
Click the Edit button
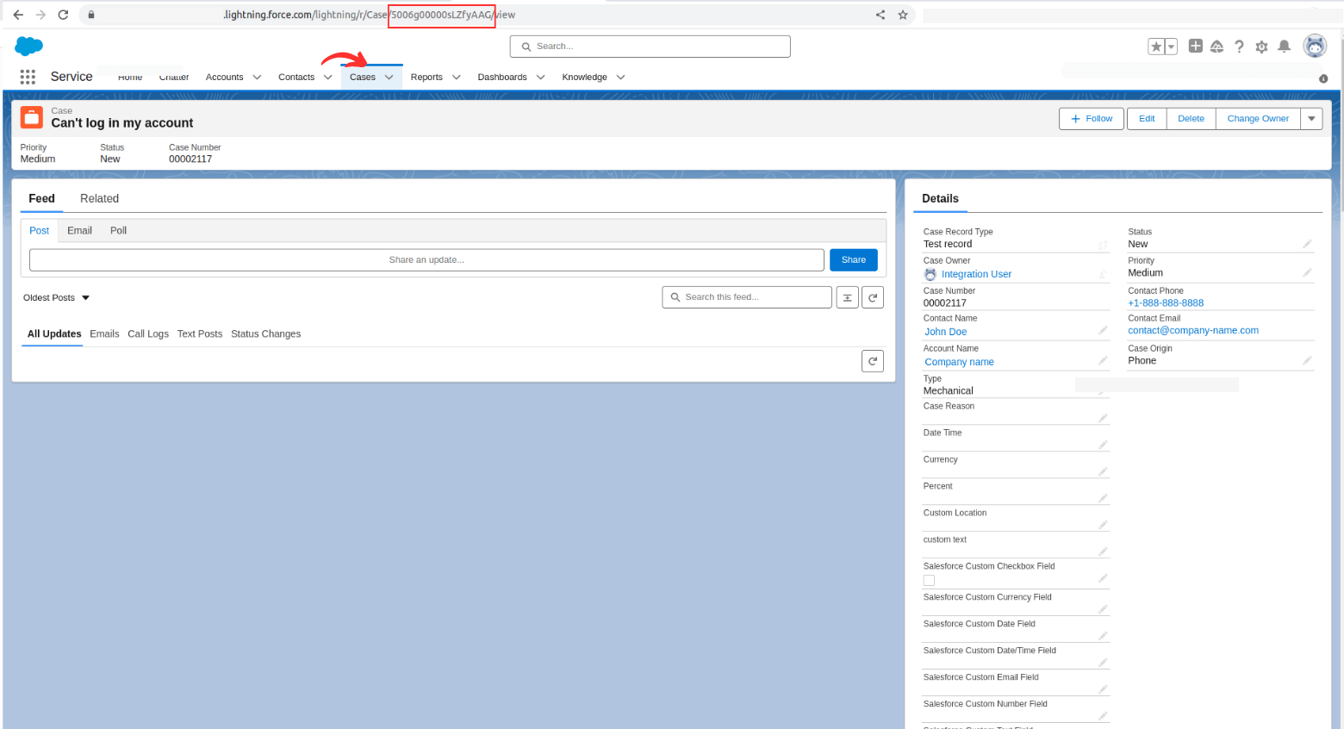coord(1147,119)
